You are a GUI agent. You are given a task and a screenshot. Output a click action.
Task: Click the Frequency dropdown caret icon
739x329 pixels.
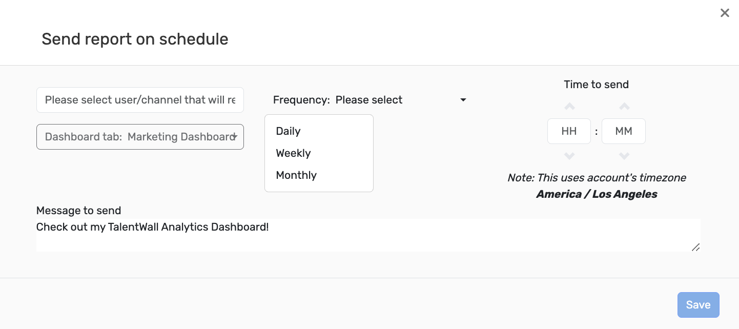click(463, 100)
